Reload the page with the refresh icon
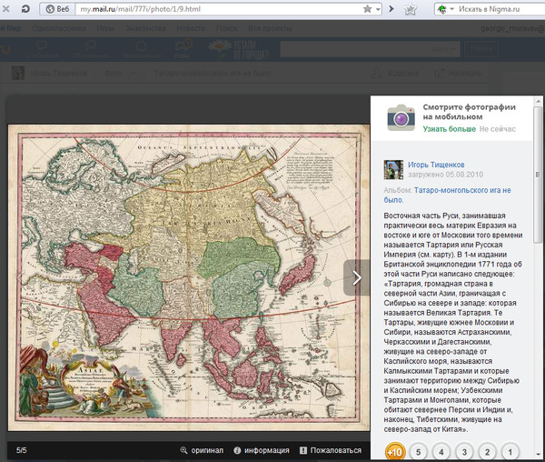Viewport: 545px width, 462px height. [25, 9]
